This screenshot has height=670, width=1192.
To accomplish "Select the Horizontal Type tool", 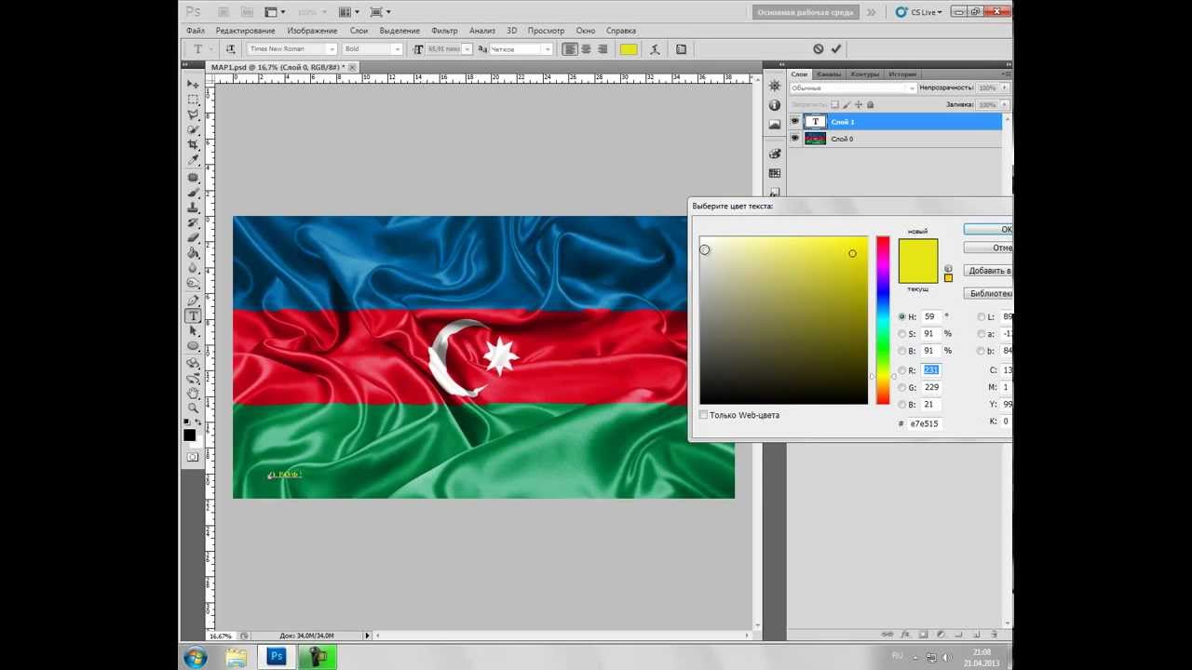I will 193,316.
